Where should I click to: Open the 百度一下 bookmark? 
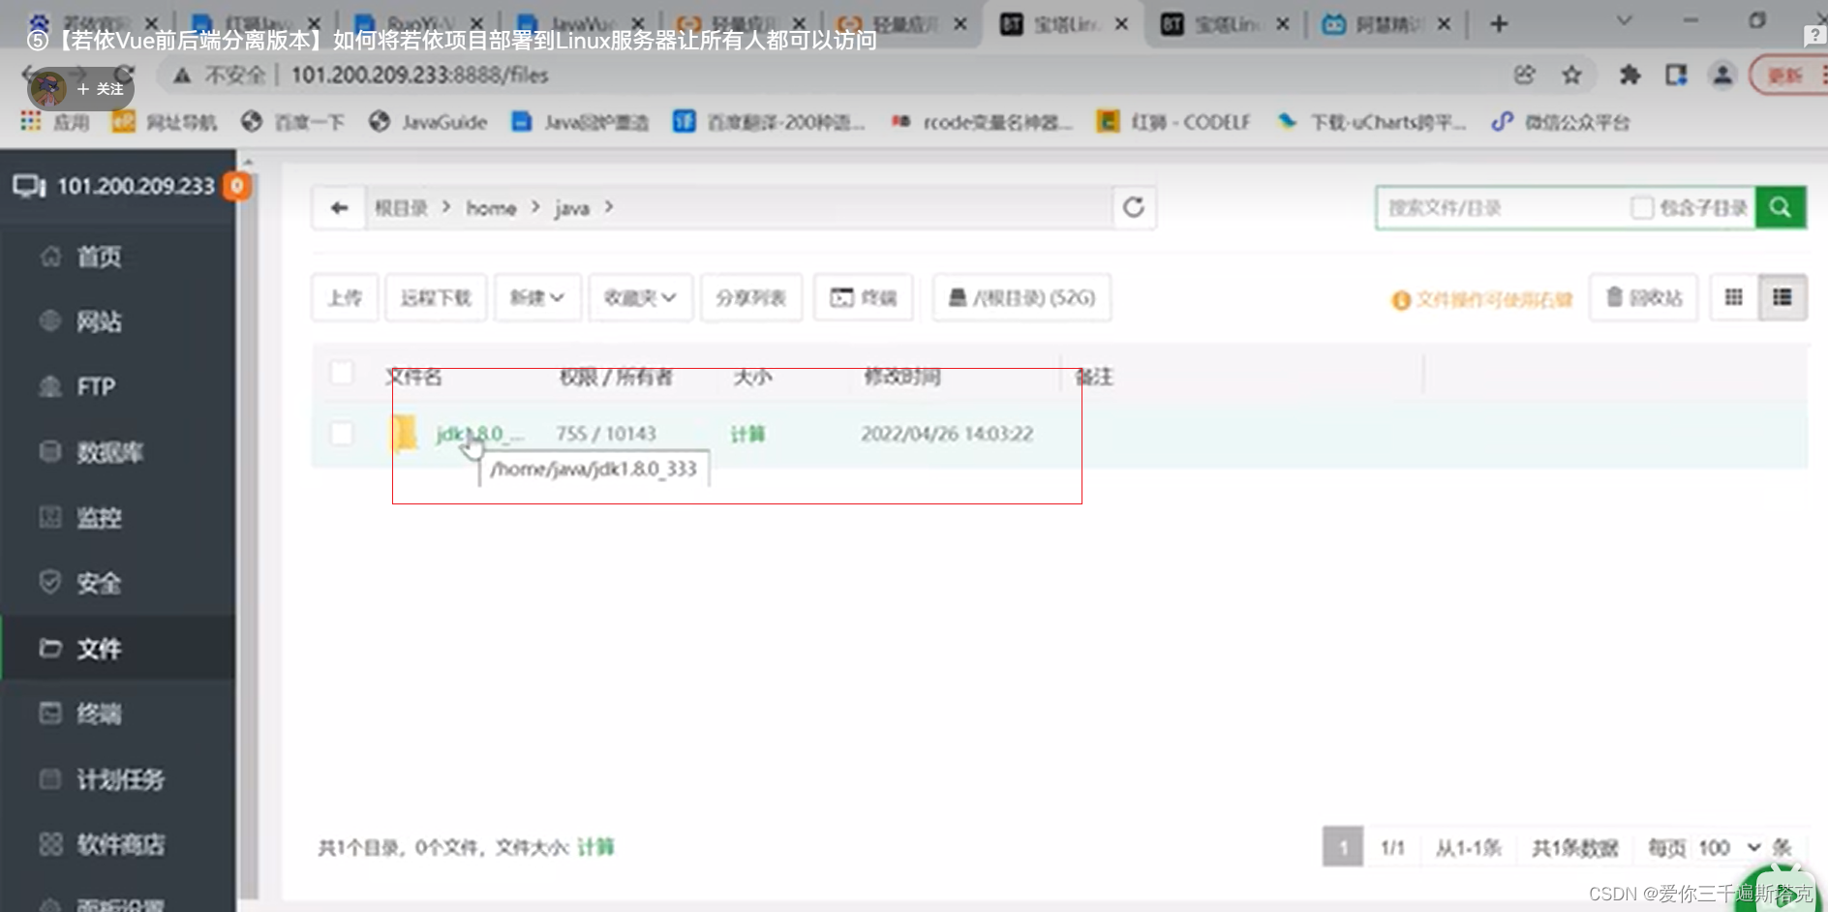coord(293,122)
